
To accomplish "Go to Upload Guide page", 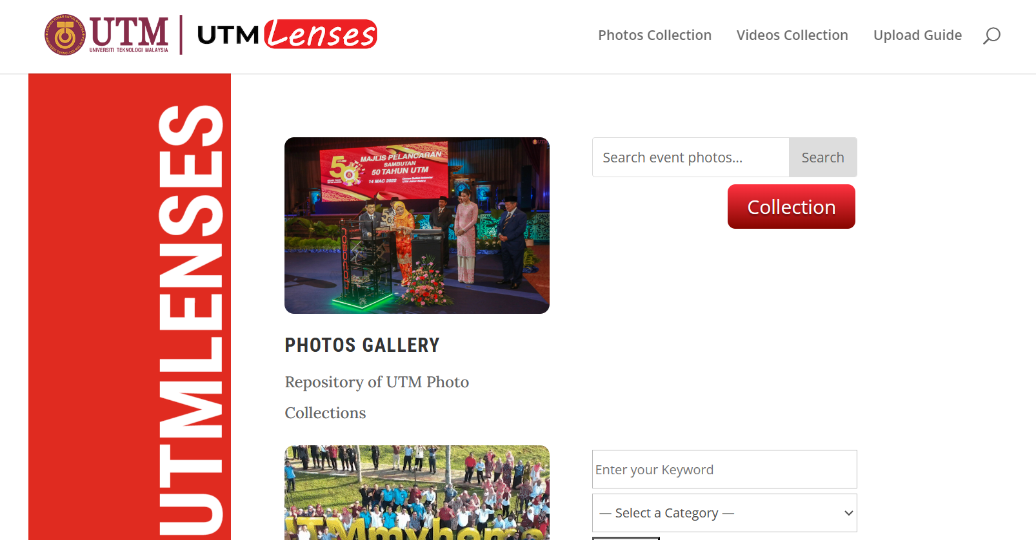I will coord(917,35).
